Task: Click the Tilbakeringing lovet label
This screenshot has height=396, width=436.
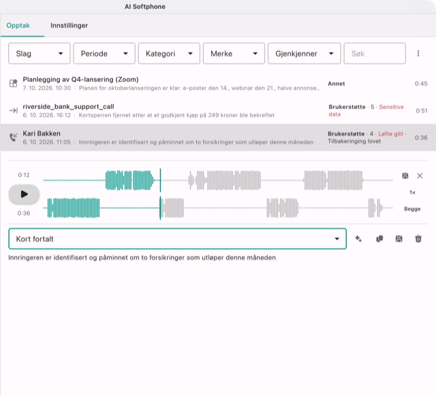Action: tap(354, 141)
